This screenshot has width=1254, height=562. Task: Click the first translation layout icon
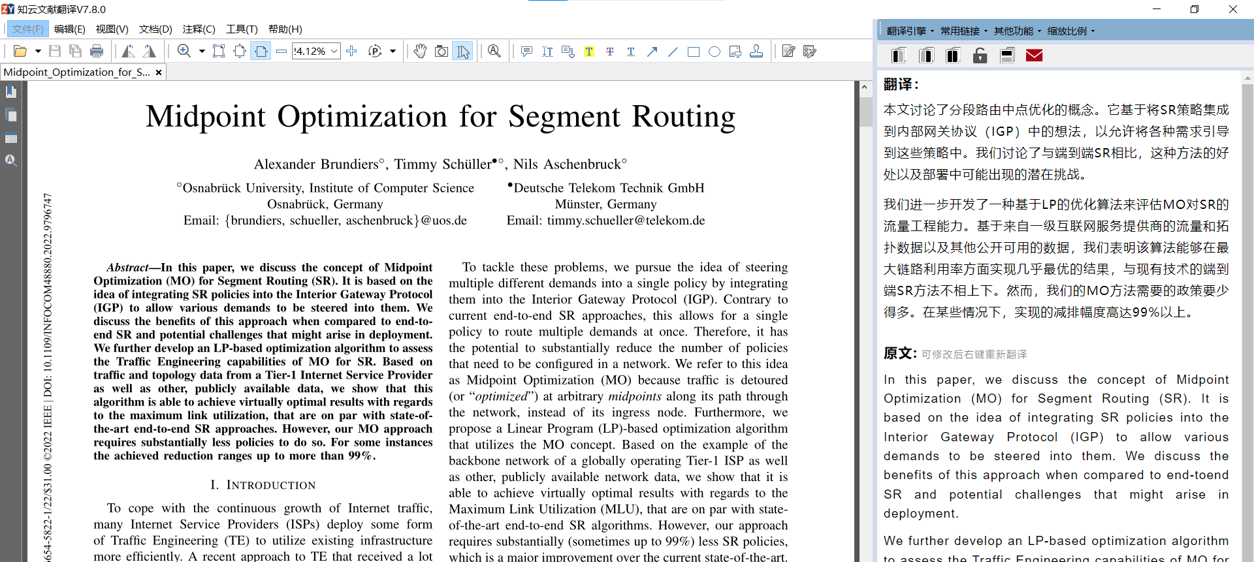[x=899, y=55]
